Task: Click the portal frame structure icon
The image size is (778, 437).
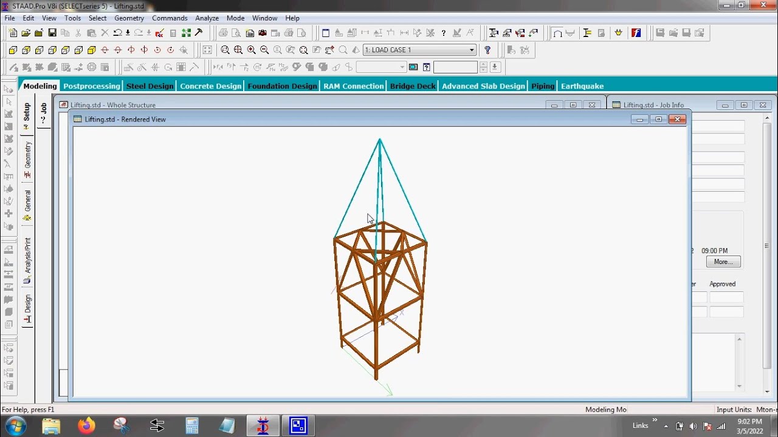Action: click(x=557, y=33)
